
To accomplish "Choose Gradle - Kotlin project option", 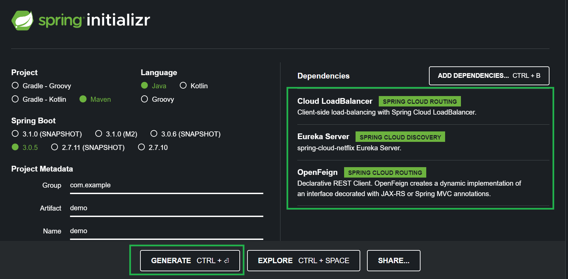I will [x=15, y=99].
